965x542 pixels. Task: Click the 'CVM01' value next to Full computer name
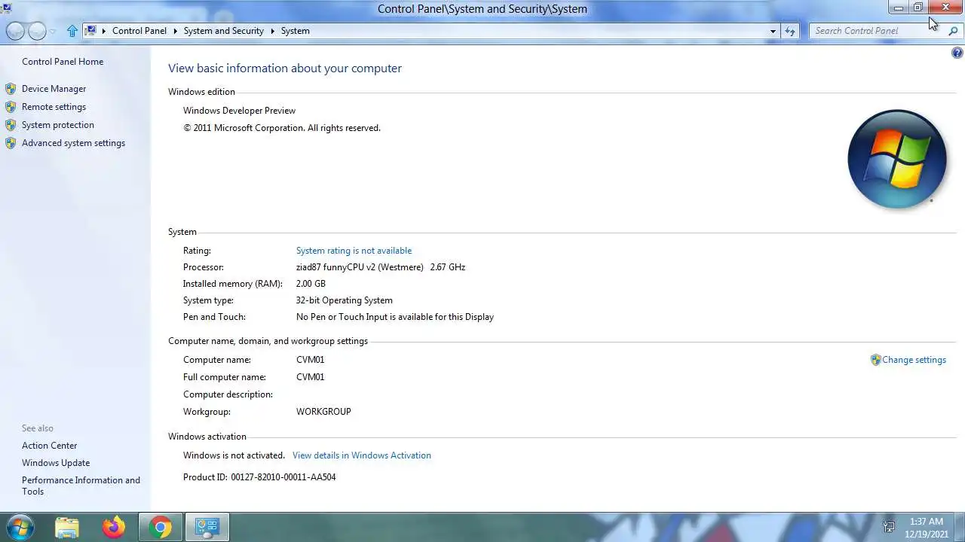pos(310,377)
